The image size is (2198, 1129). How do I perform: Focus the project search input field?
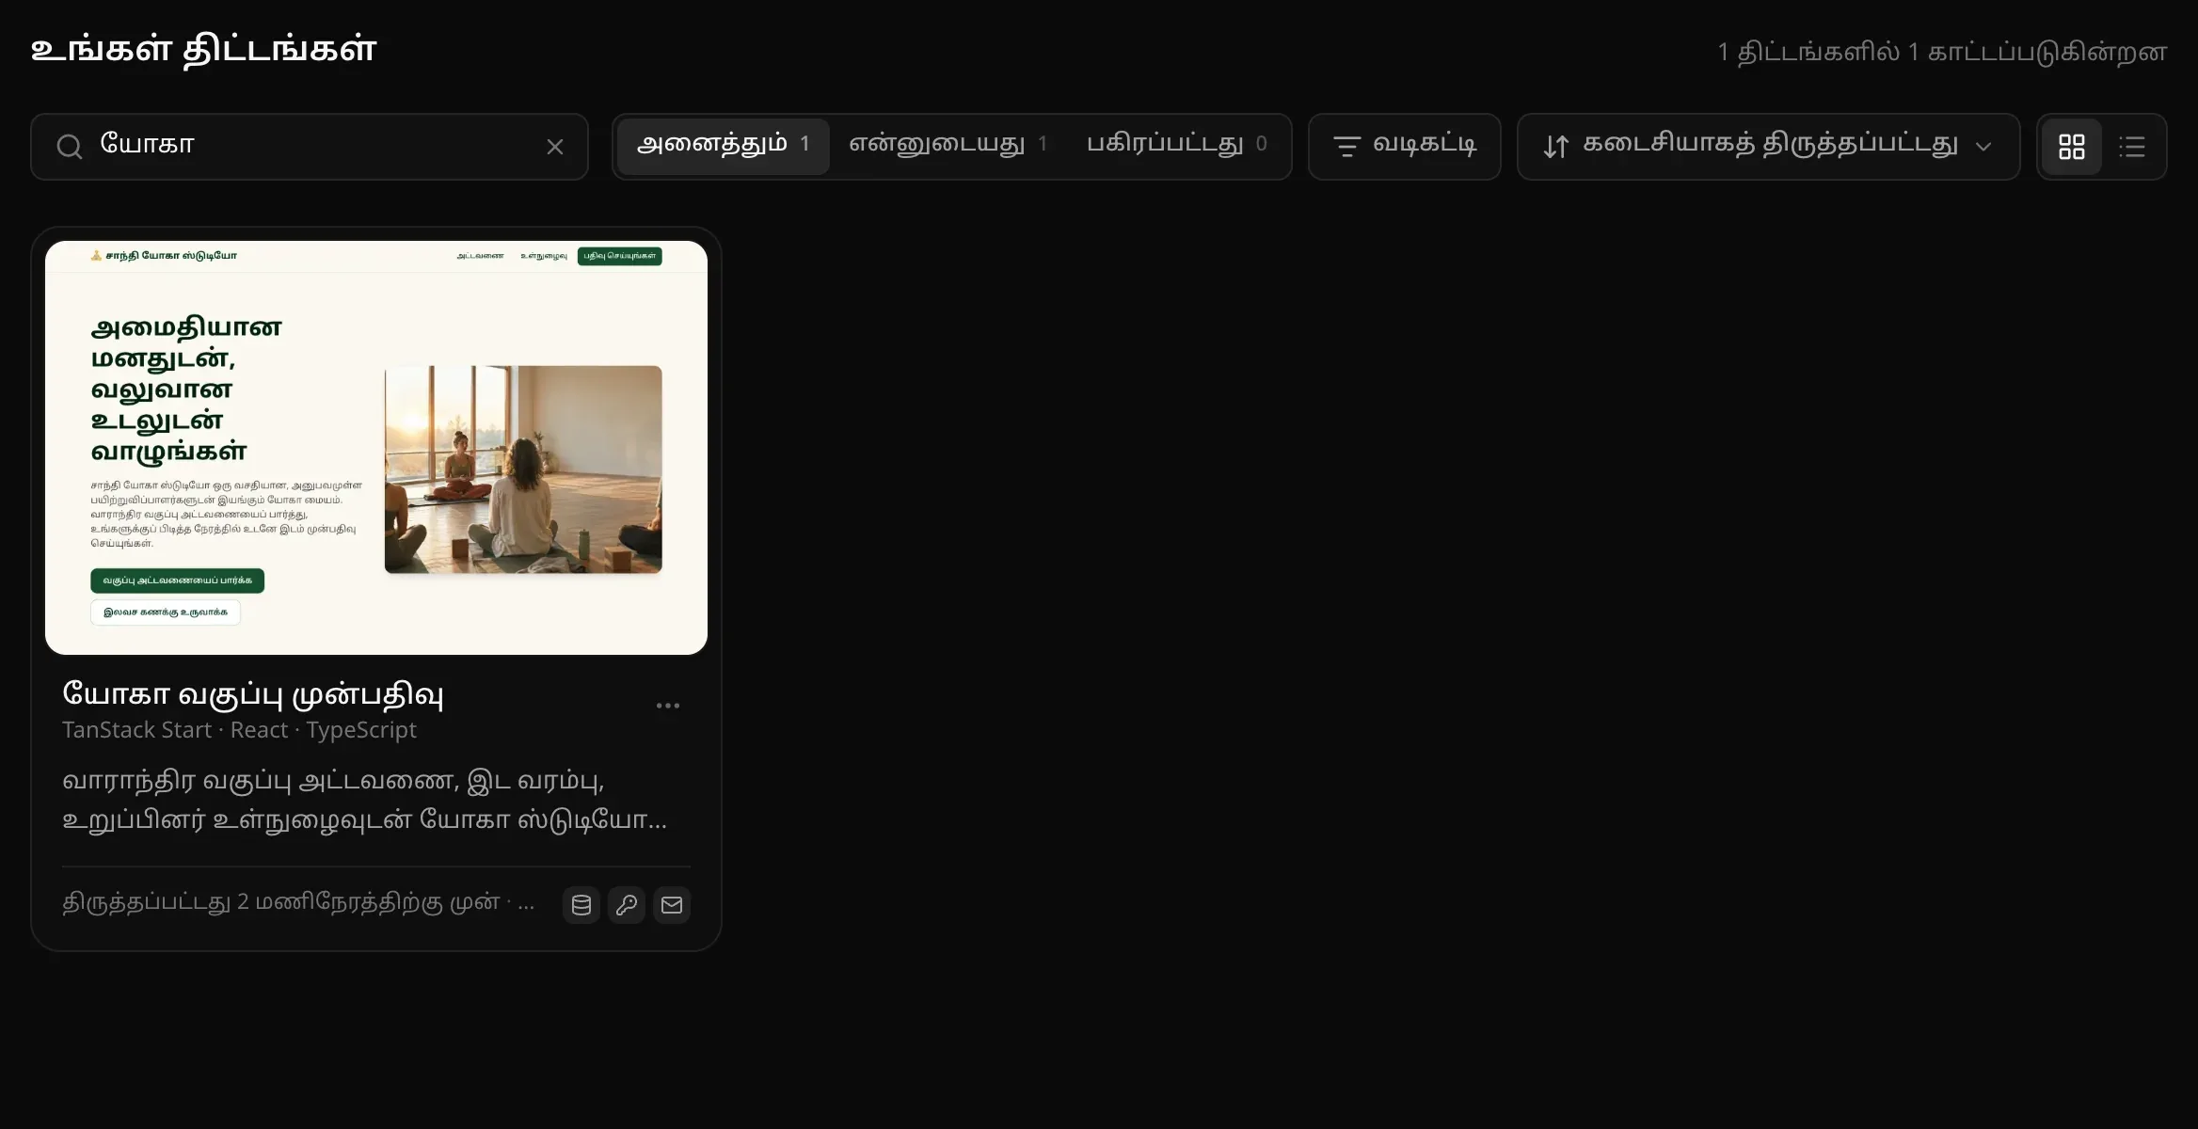[310, 147]
